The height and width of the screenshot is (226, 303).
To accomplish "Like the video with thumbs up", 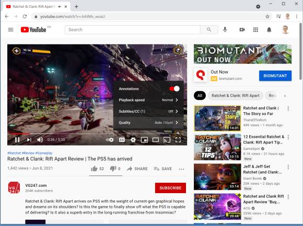I will 97,169.
